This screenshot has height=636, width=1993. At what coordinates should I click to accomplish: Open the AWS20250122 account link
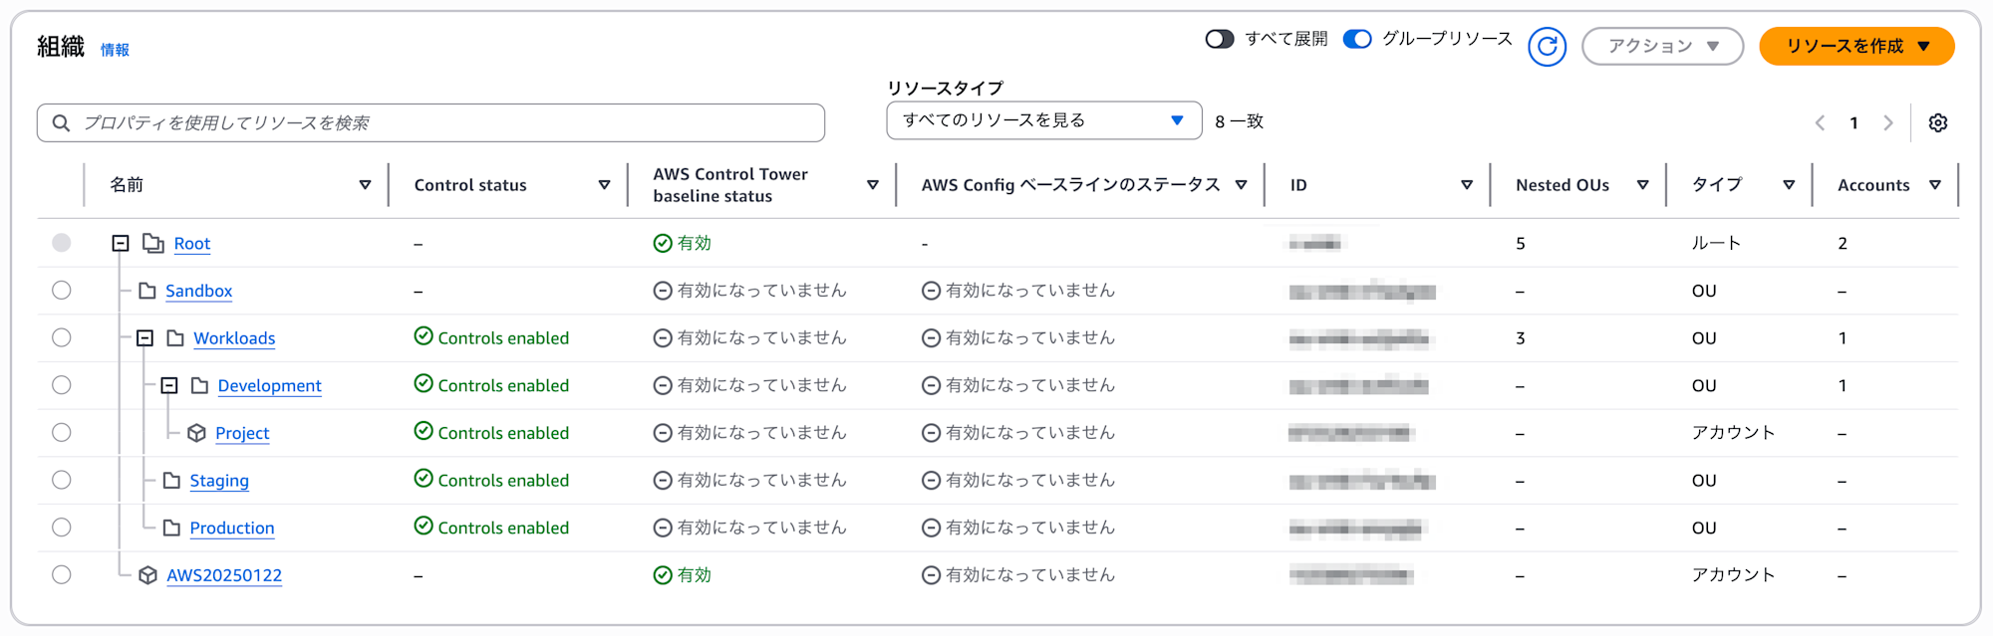[224, 575]
